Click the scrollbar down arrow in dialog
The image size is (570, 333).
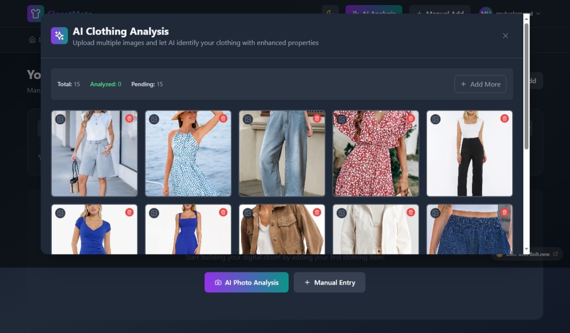coord(527,249)
